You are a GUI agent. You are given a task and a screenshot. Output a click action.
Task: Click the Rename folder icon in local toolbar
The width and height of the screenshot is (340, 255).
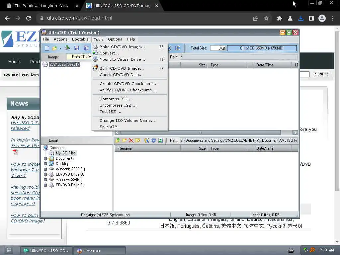[138, 140]
